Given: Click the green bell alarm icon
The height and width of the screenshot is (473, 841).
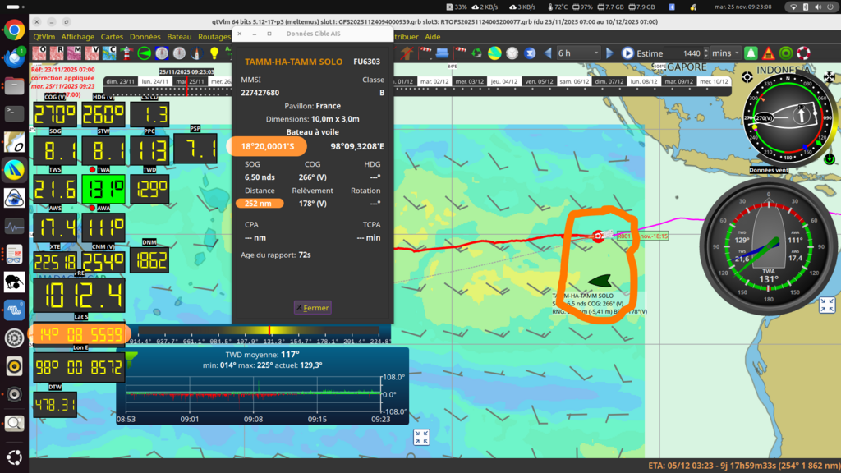Looking at the screenshot, I should (751, 53).
